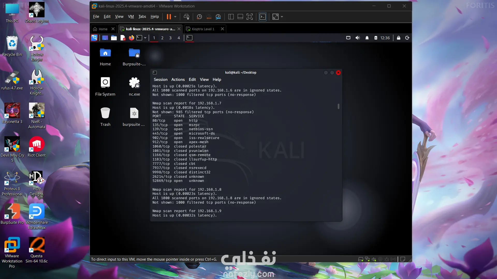Open the text editor from Kali panel

pyautogui.click(x=123, y=38)
